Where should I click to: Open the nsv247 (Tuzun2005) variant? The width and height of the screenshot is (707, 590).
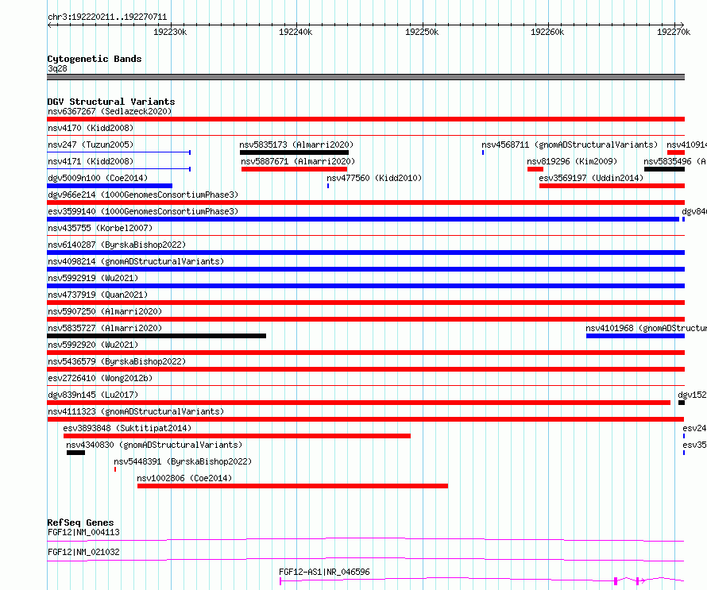[91, 145]
